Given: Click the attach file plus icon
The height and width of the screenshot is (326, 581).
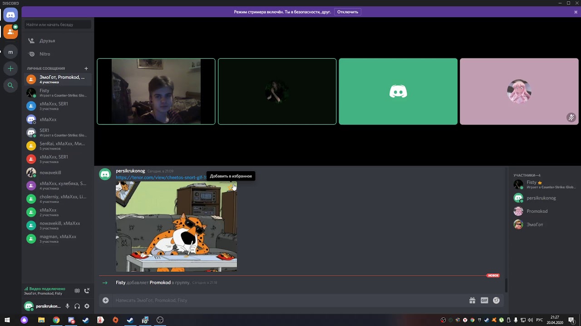Looking at the screenshot, I should point(105,300).
